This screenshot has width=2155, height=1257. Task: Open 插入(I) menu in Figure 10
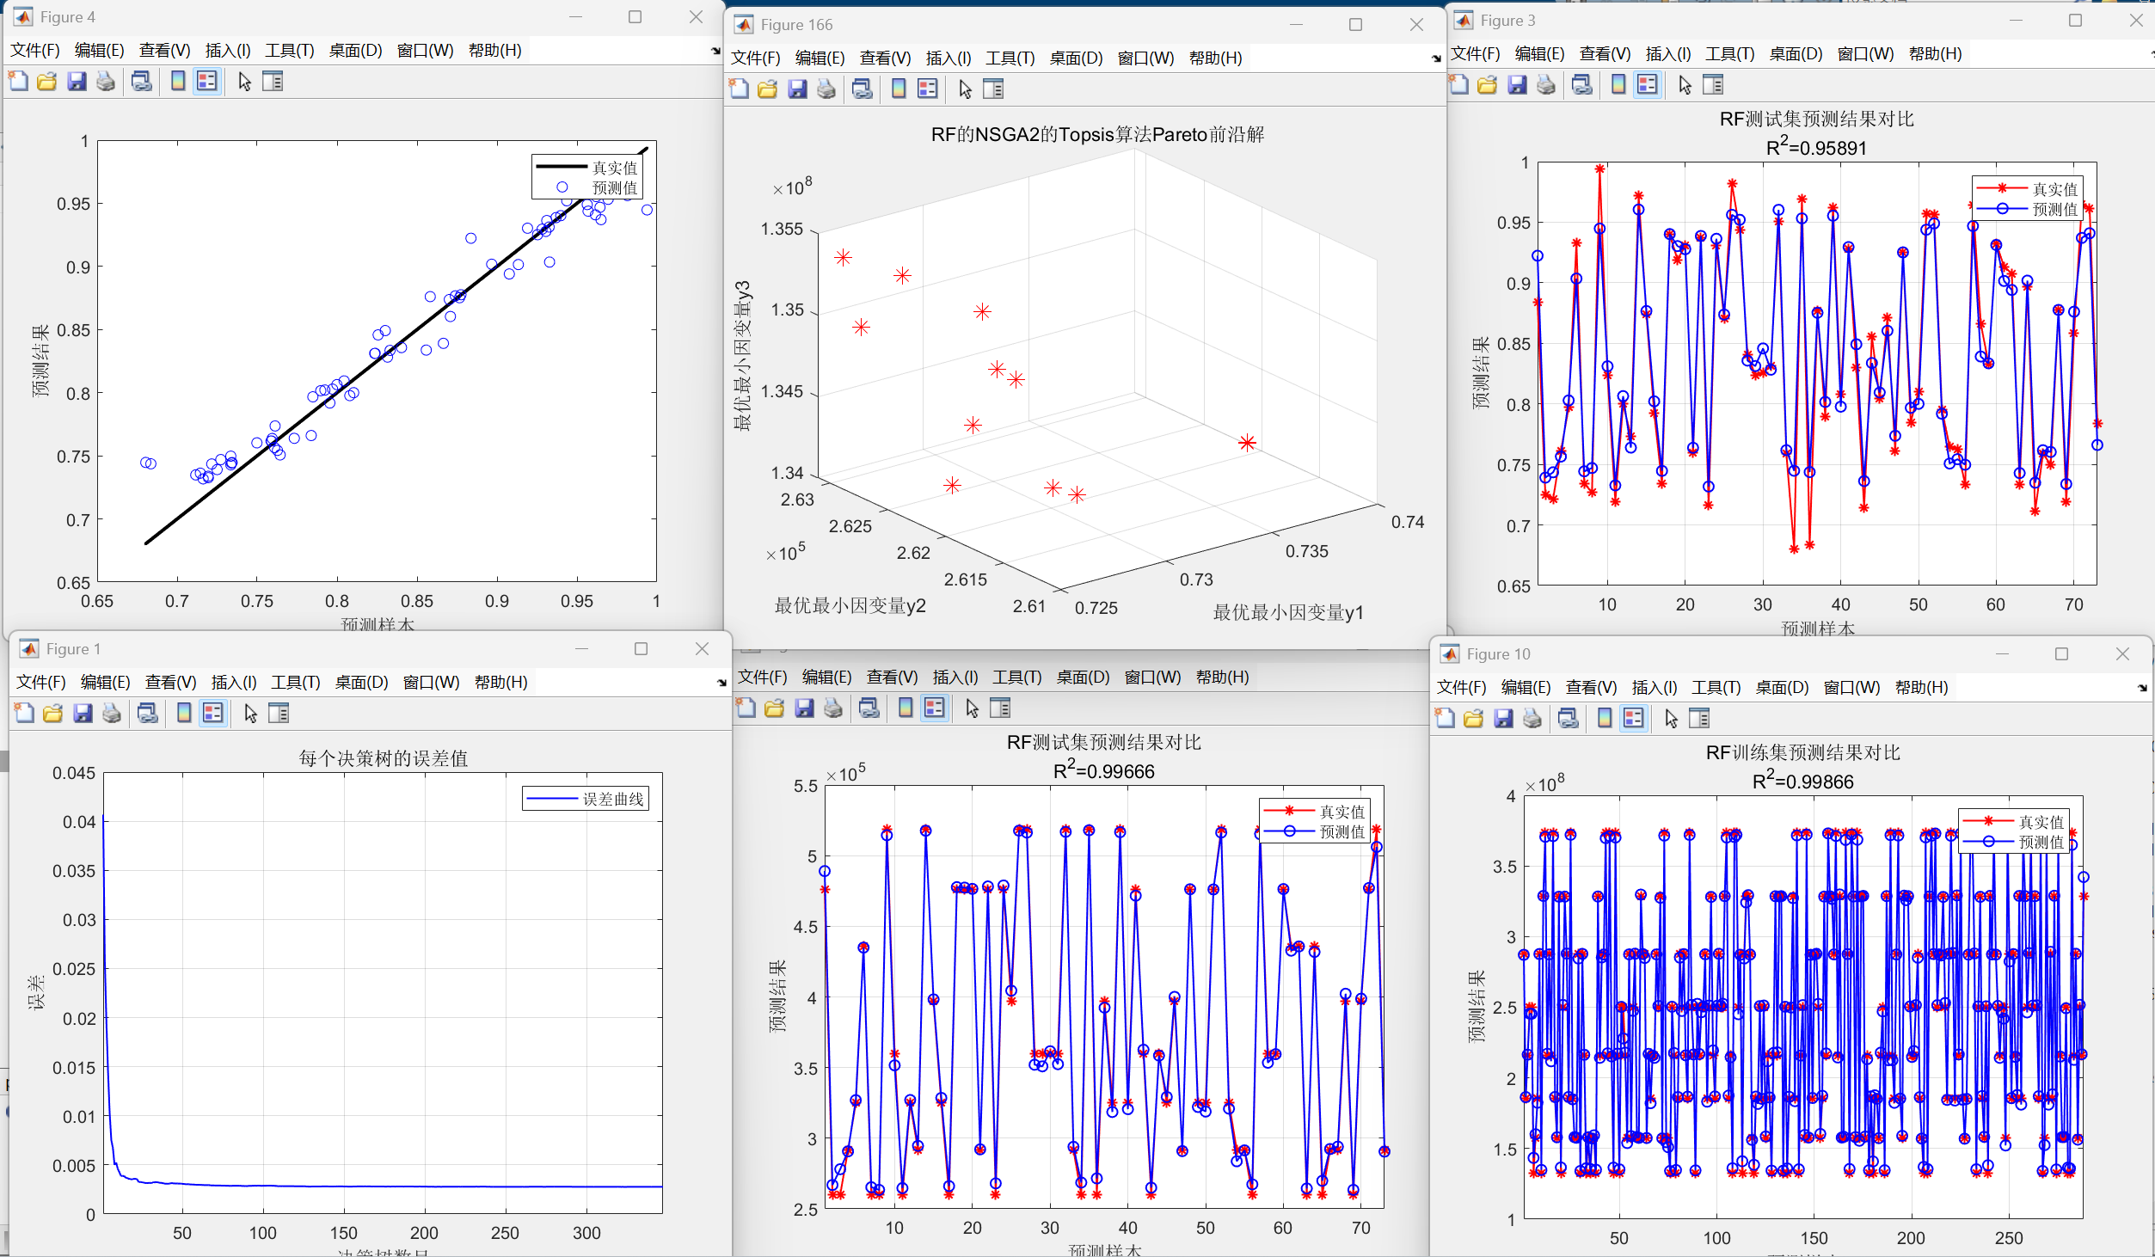coord(1654,688)
